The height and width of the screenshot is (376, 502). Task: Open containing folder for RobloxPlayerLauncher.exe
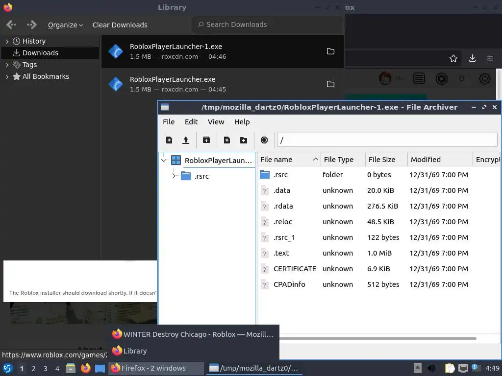pyautogui.click(x=330, y=84)
